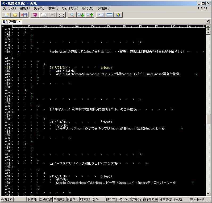Open help with the question mark icon
Viewport: 212px width, 203px height.
pos(118,15)
